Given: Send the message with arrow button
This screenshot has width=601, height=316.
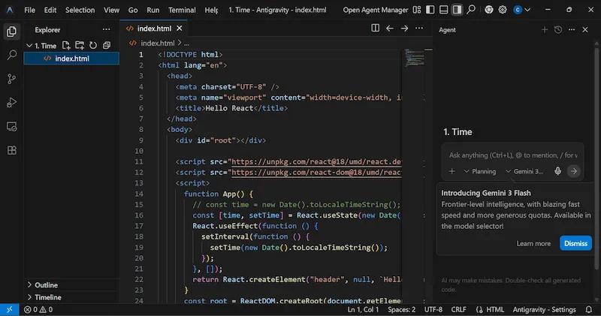Looking at the screenshot, I should coord(573,171).
